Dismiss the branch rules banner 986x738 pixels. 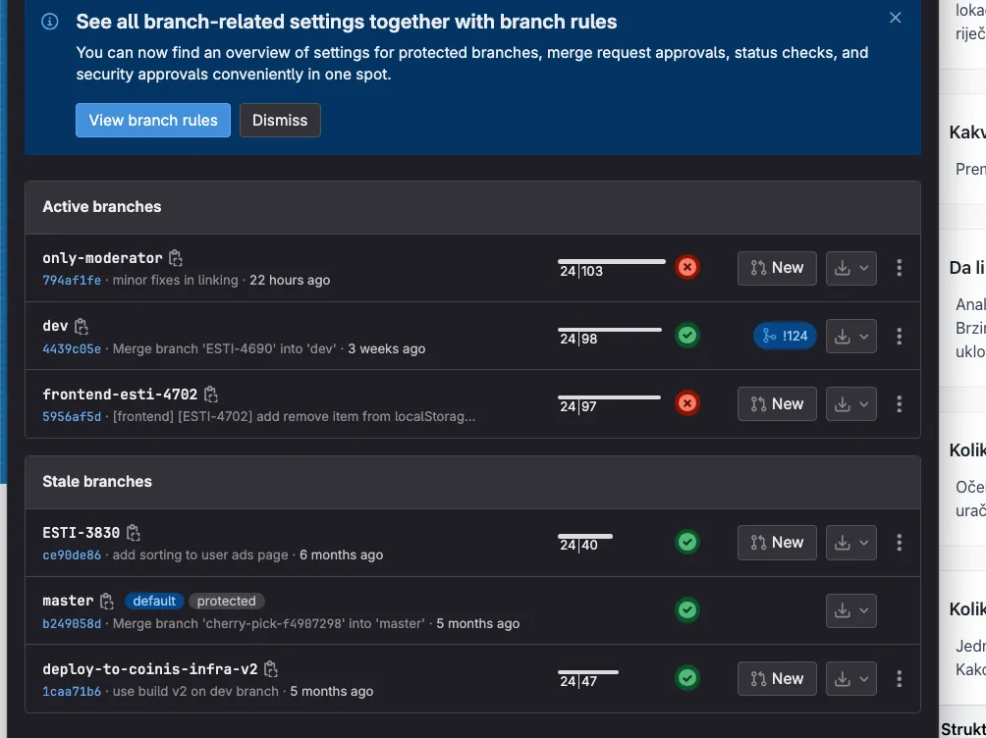[280, 120]
